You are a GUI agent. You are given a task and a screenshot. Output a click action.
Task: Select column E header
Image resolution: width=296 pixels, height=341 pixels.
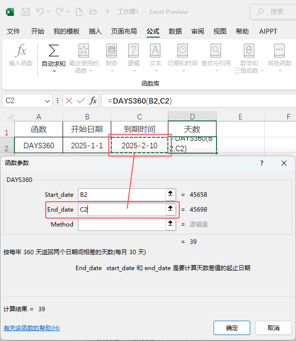[240, 117]
